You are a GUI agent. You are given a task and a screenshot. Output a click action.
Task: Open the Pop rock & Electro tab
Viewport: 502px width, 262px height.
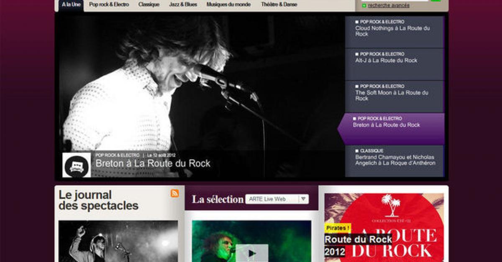click(x=109, y=5)
